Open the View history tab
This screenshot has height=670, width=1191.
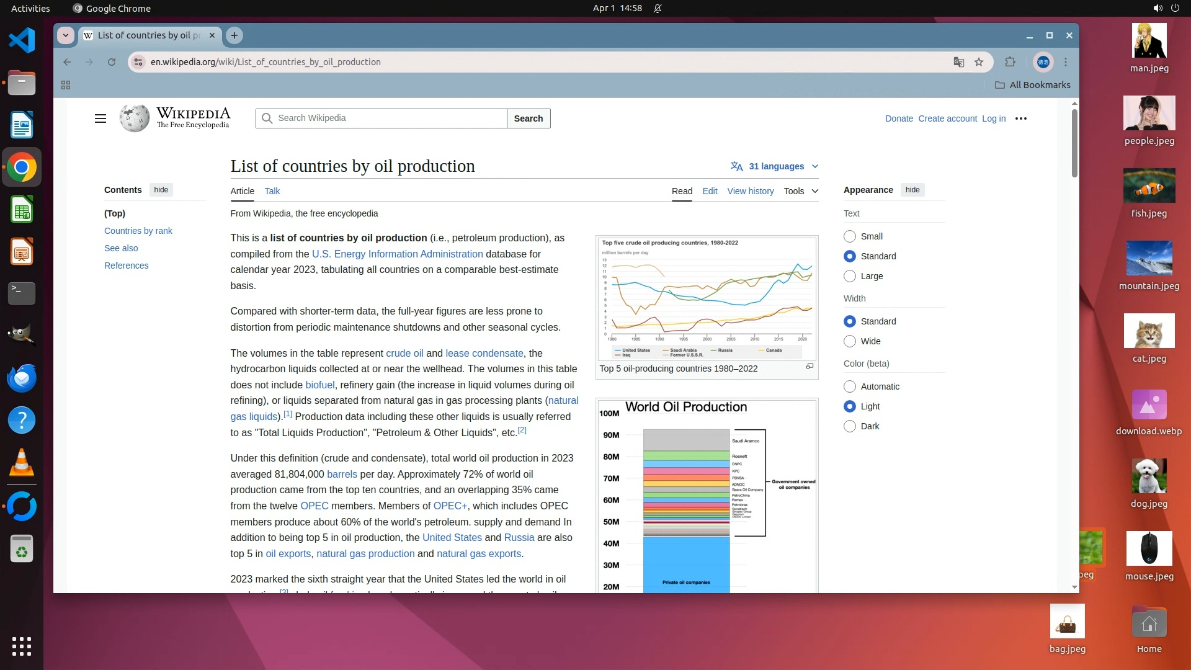click(x=751, y=191)
